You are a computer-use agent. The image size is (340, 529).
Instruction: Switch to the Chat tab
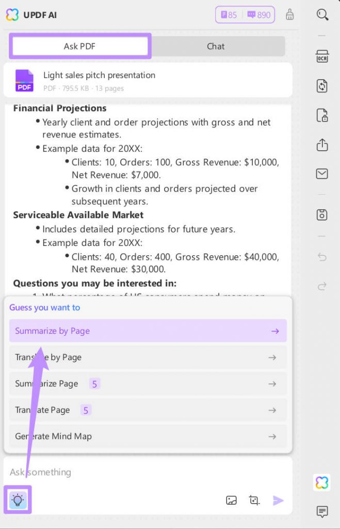point(216,46)
